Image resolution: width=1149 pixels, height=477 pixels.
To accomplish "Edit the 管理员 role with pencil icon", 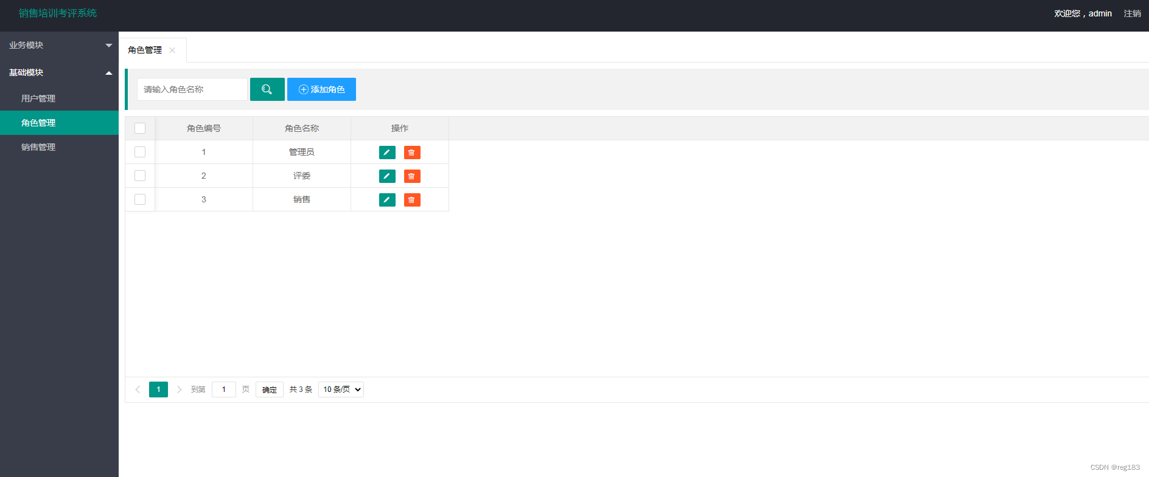I will tap(387, 153).
